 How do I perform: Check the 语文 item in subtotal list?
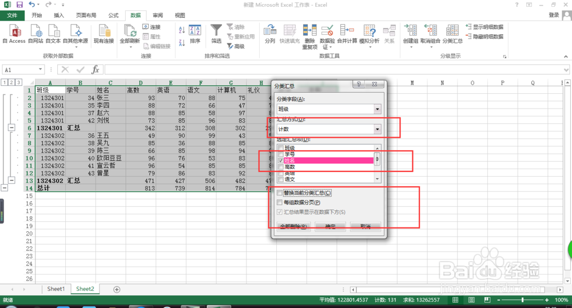(x=280, y=179)
